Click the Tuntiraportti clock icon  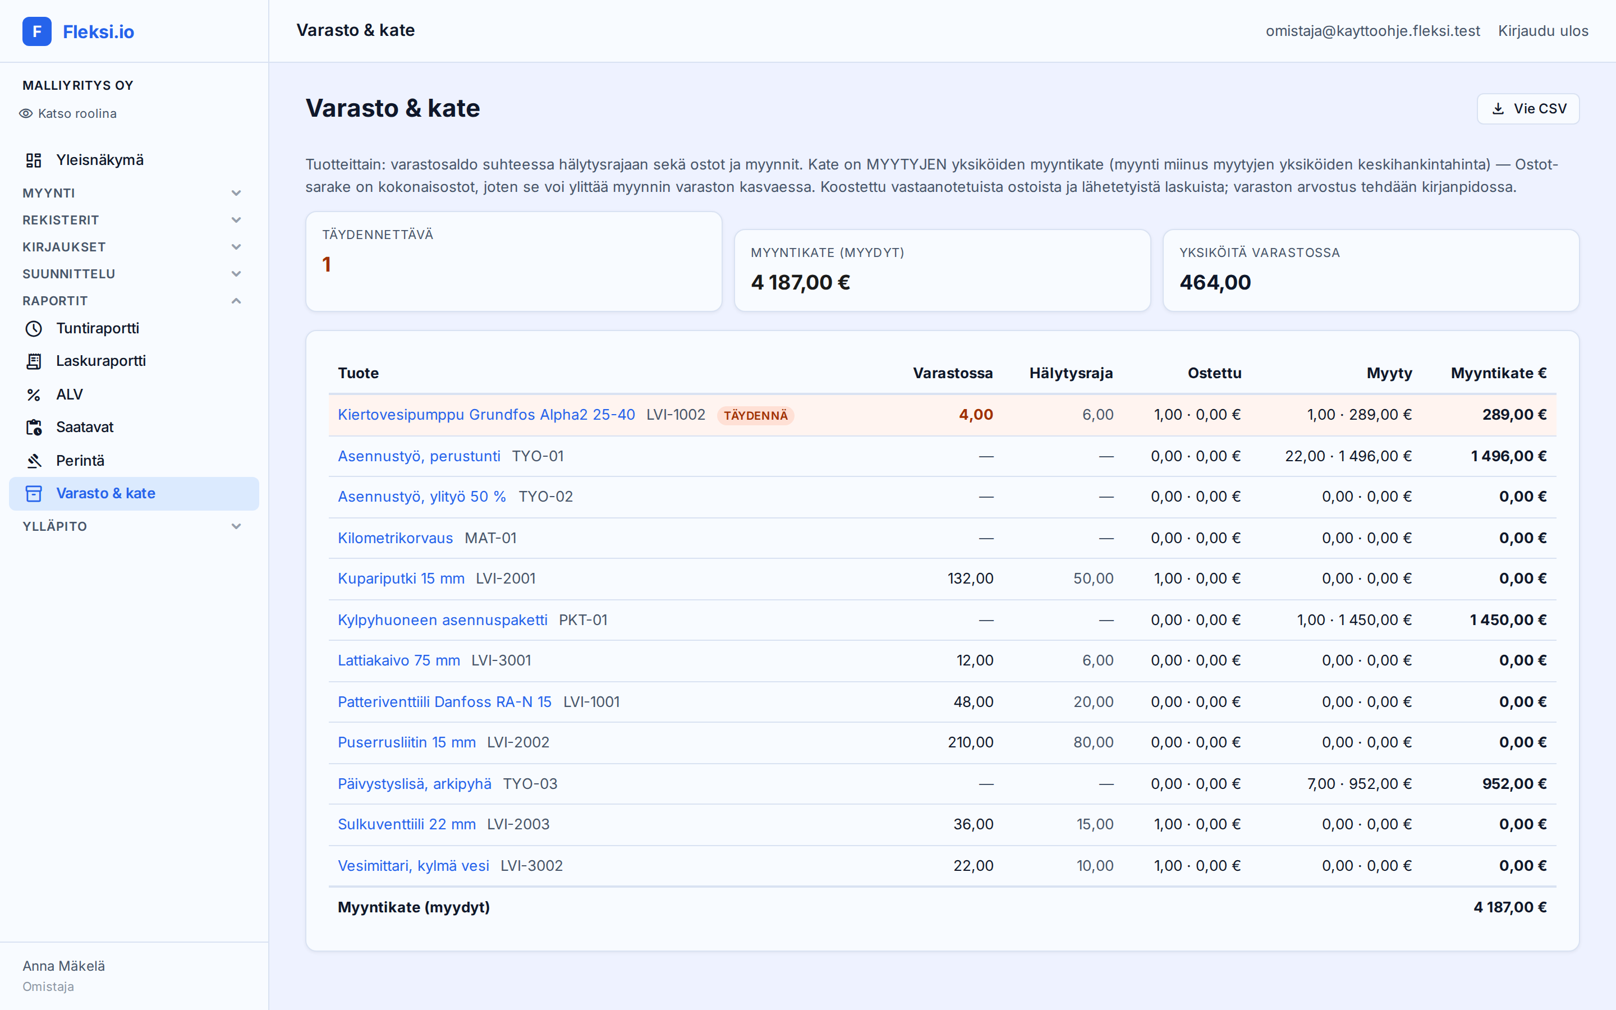34,329
